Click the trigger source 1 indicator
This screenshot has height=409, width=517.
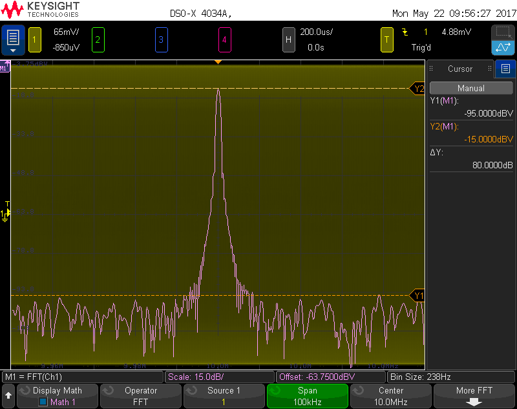426,32
